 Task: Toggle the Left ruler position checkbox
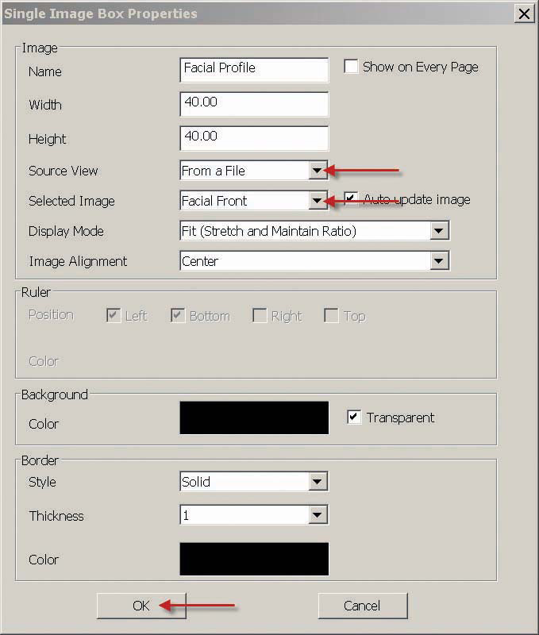114,315
